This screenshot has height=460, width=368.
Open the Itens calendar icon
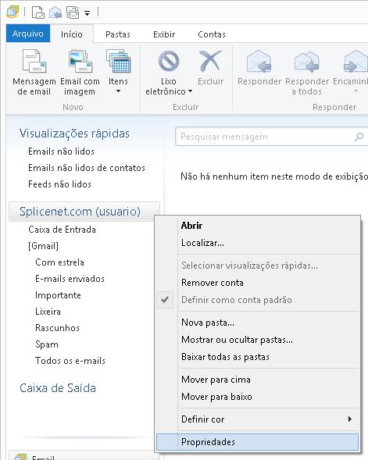coord(118,61)
